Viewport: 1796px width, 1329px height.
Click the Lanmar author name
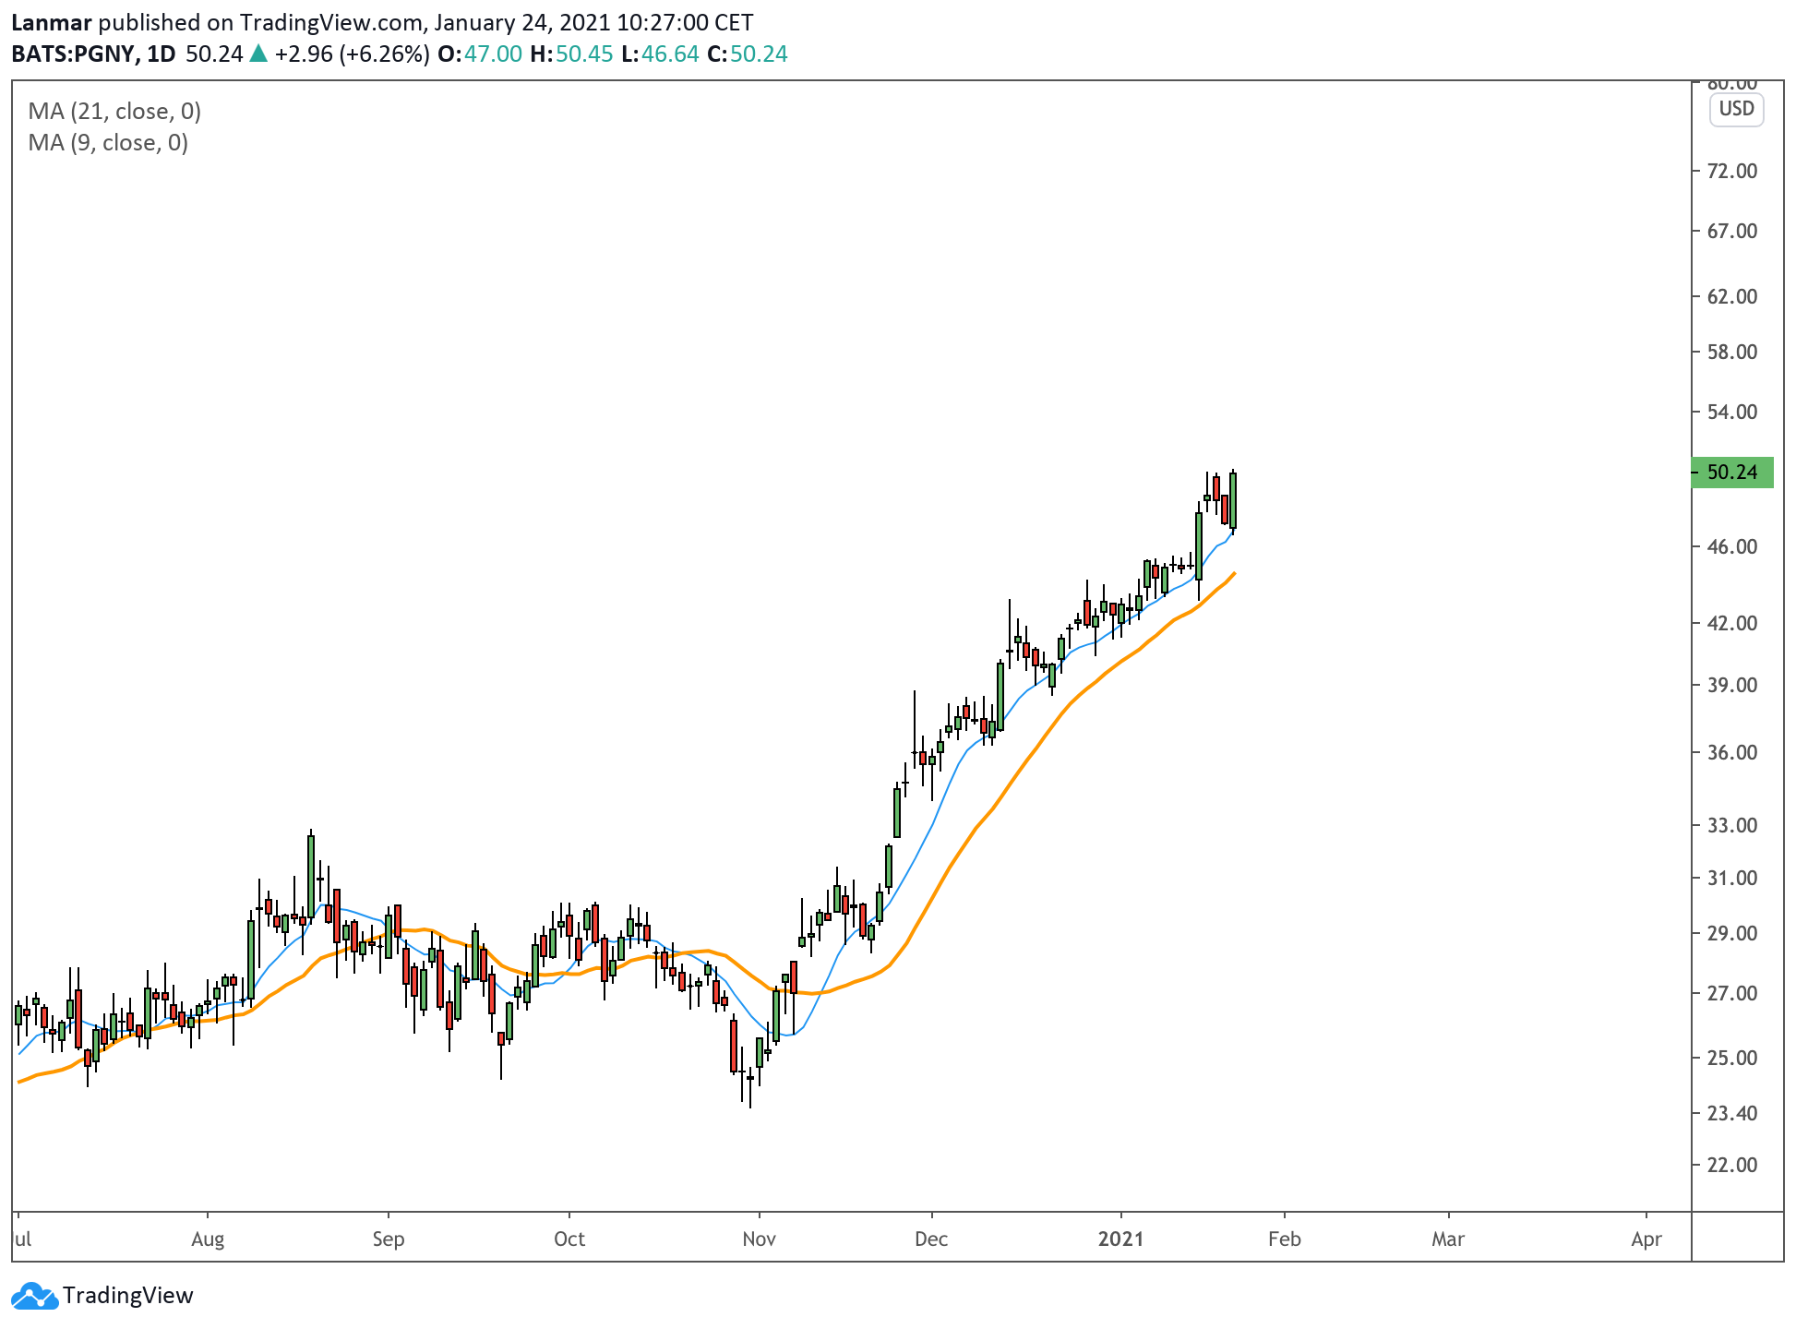(x=52, y=22)
